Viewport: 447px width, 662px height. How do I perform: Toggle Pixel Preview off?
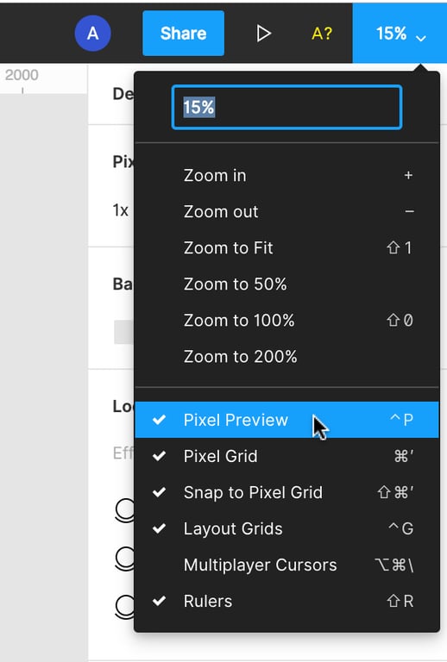click(x=286, y=420)
